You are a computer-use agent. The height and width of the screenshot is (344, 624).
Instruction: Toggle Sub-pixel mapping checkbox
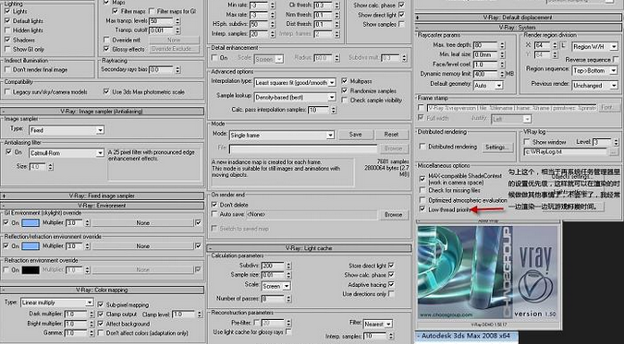pyautogui.click(x=101, y=304)
